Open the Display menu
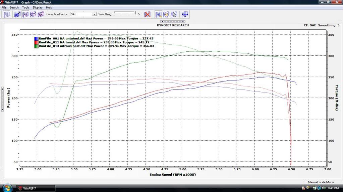Screen dimensions: 343x192 tap(38, 7)
